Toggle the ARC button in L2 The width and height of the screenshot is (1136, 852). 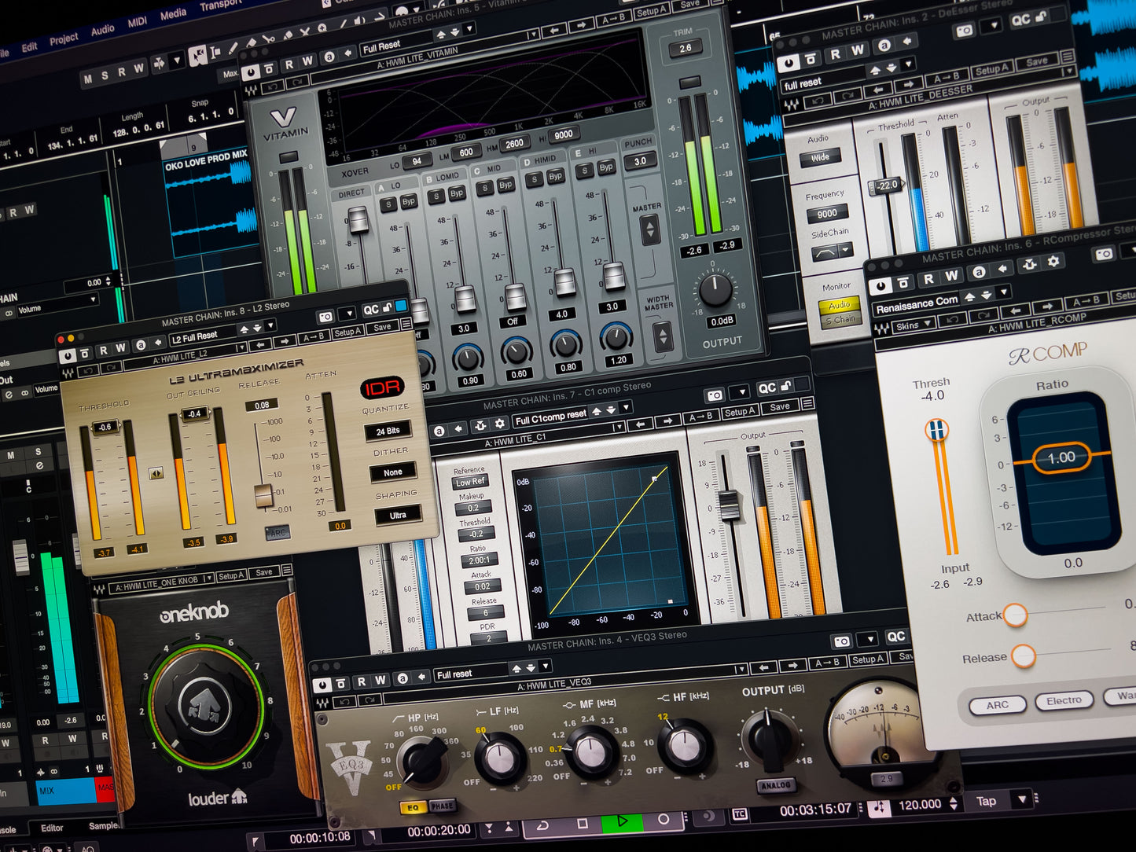coord(277,533)
